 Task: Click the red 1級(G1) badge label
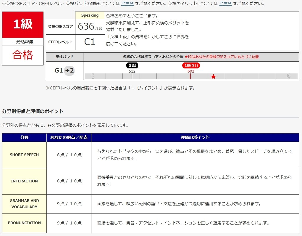pyautogui.click(x=191, y=65)
